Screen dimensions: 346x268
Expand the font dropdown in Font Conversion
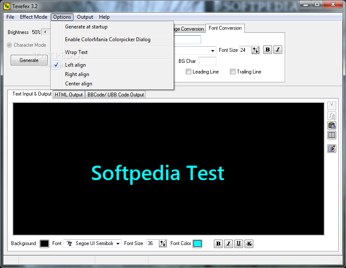click(213, 51)
